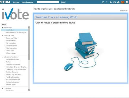Click the search input field in the header
Screen dimensions: 129x98
tap(48, 2)
